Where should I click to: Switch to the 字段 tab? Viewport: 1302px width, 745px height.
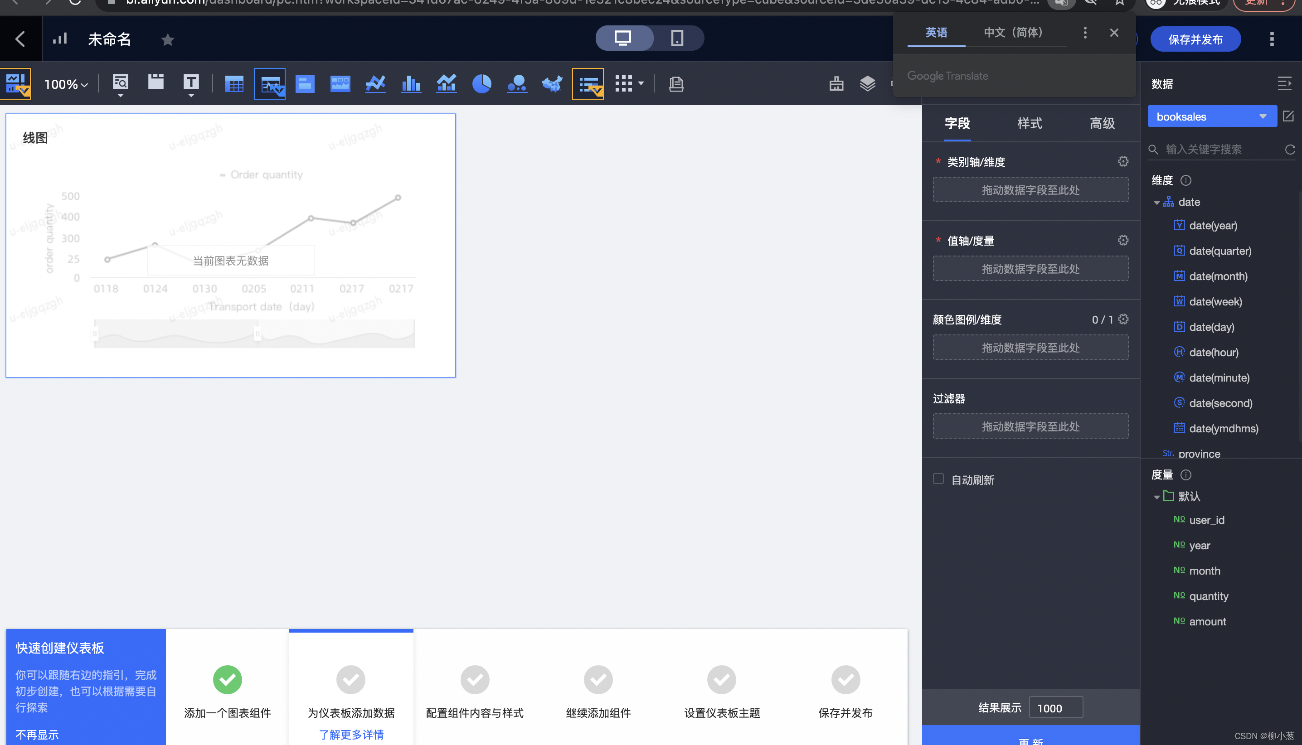click(957, 123)
